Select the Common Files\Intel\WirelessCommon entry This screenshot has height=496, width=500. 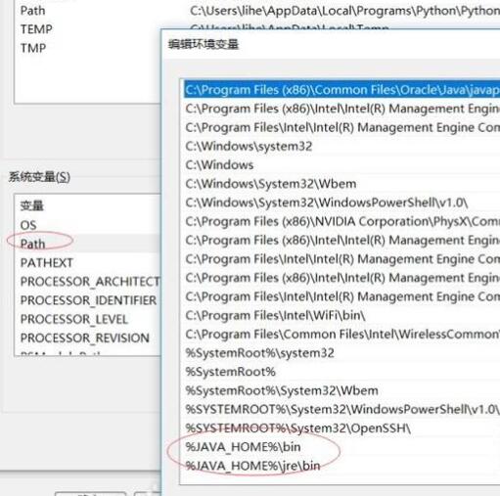tap(341, 335)
